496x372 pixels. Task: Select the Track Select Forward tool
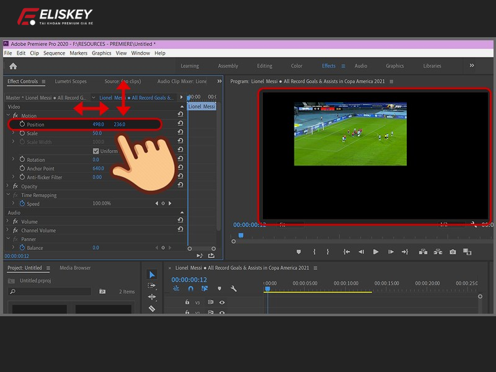(152, 285)
